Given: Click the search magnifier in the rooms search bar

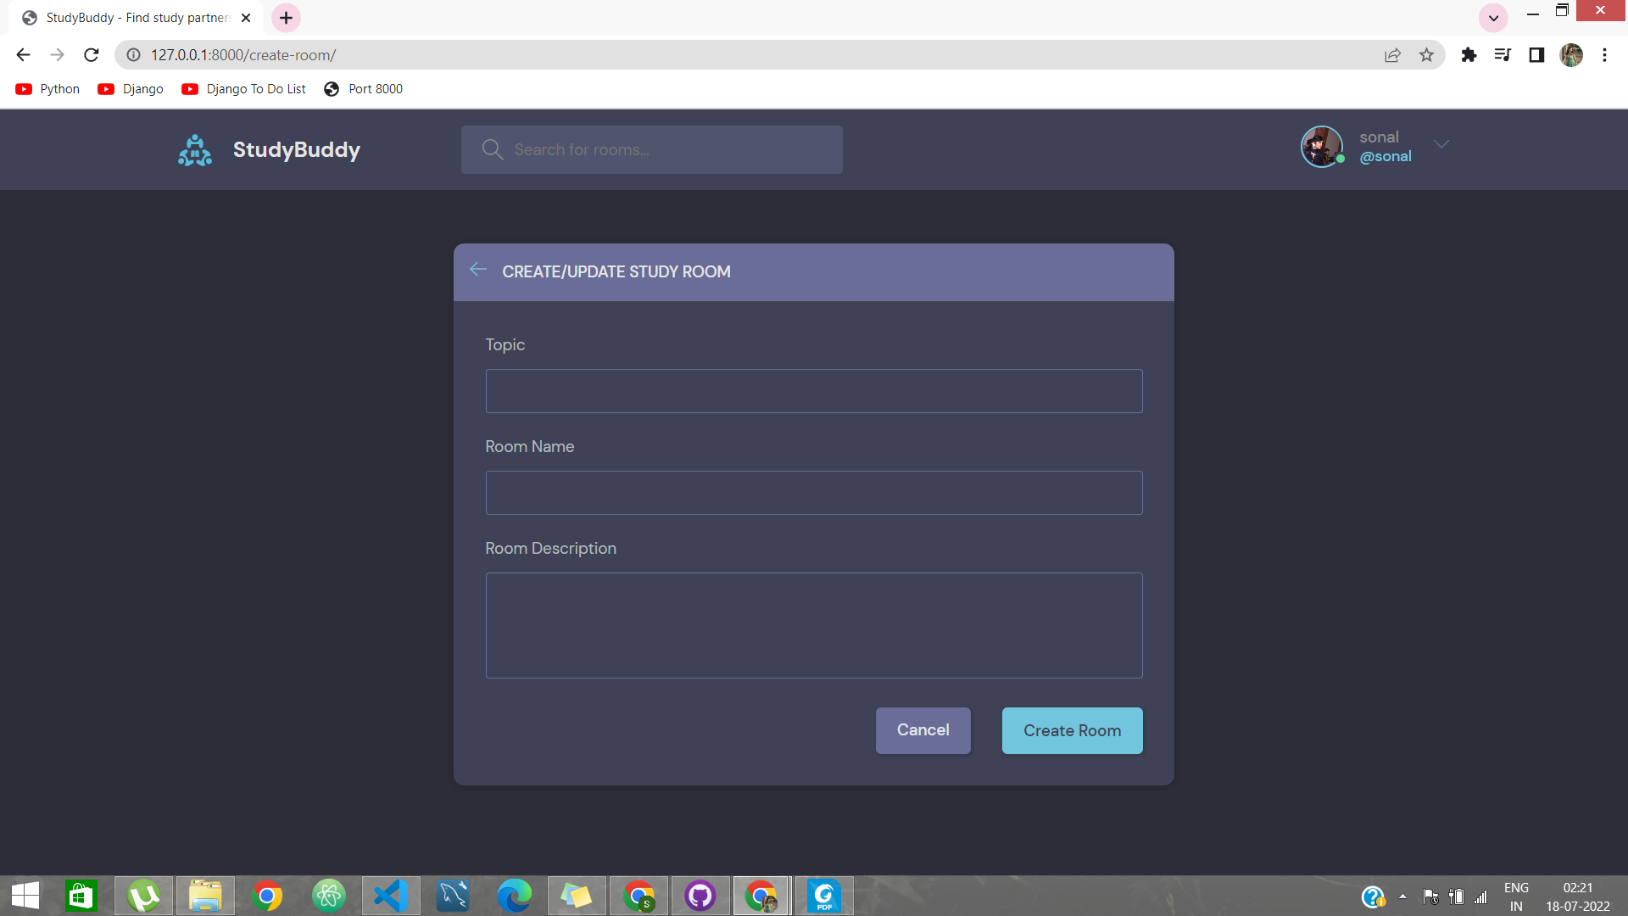Looking at the screenshot, I should point(492,149).
